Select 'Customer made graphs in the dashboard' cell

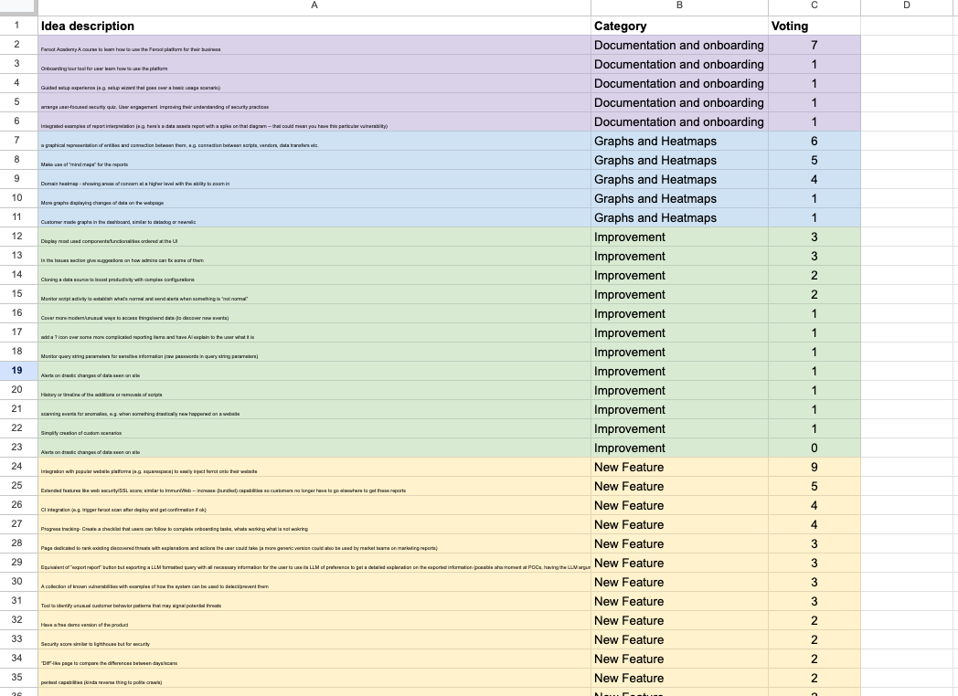pyautogui.click(x=314, y=217)
